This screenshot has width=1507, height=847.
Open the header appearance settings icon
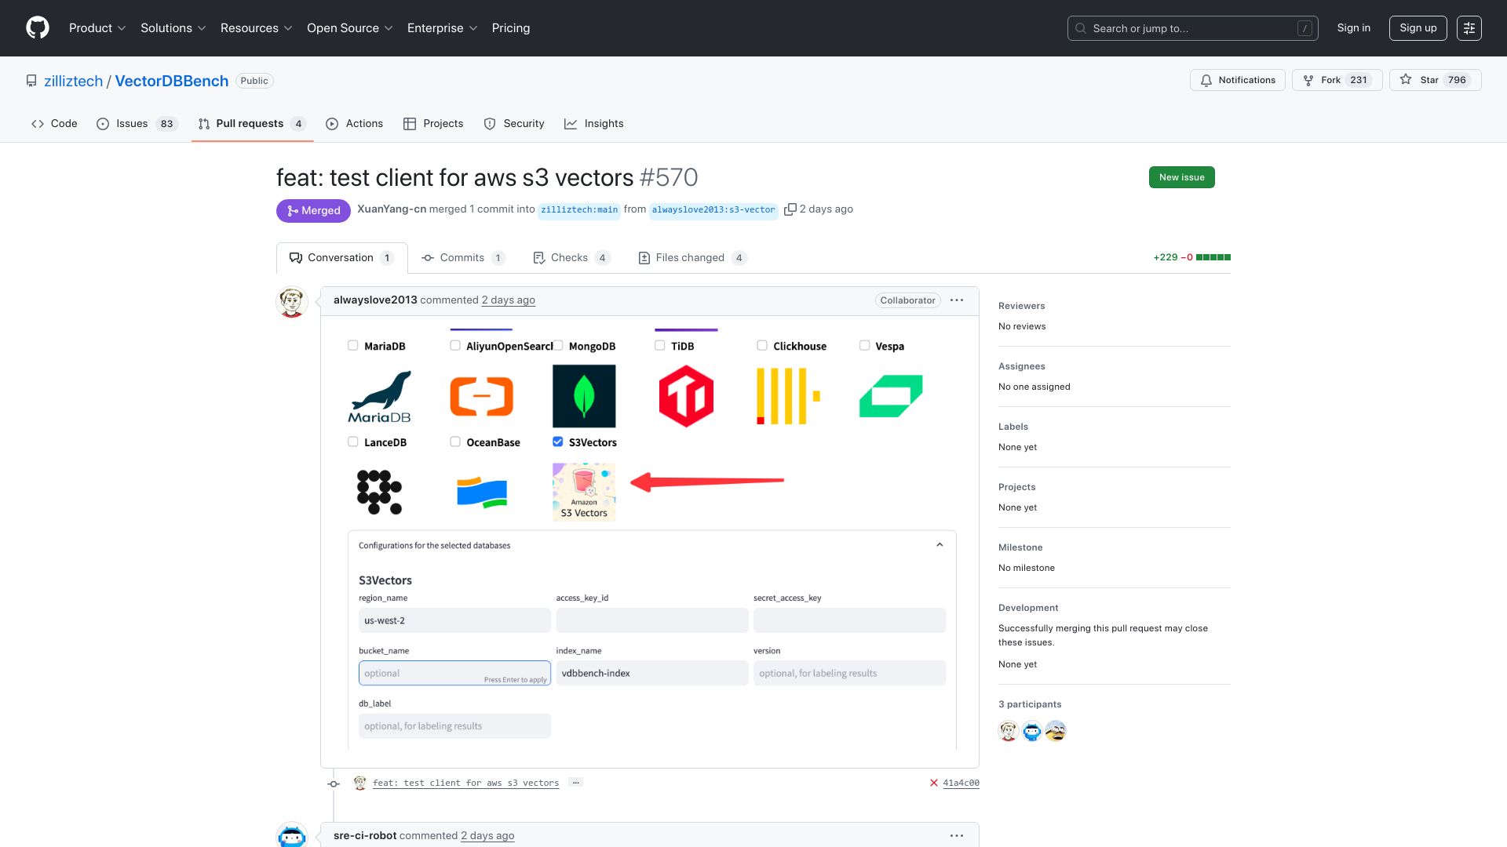click(x=1469, y=28)
